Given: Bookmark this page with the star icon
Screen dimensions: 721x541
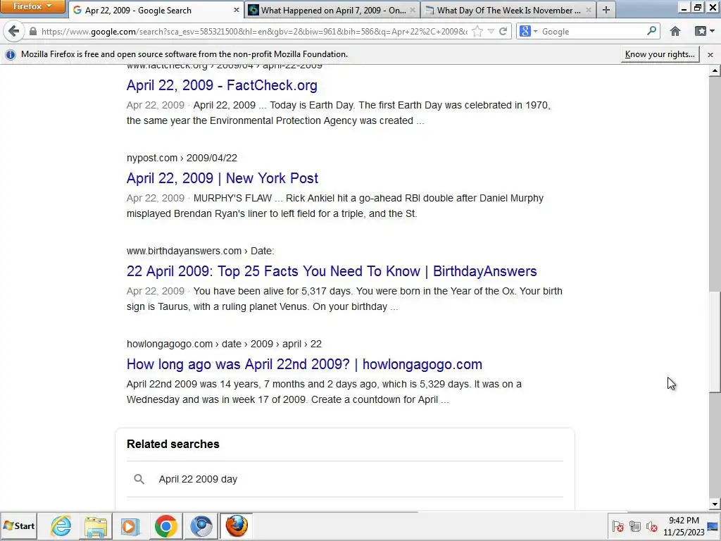Looking at the screenshot, I should 478,31.
